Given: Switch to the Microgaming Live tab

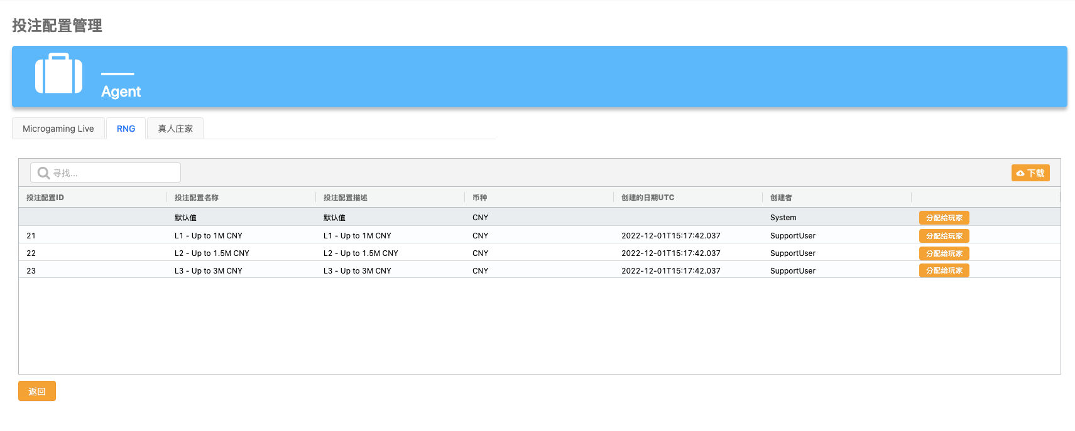Looking at the screenshot, I should pyautogui.click(x=58, y=129).
